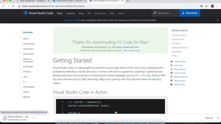The image size is (221, 124).
Task: Expand GET STARTED section in sidebar
Action: tap(29, 44)
